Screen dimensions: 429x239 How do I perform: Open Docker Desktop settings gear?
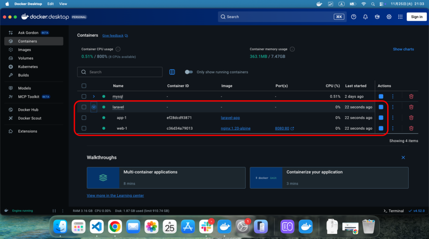(389, 17)
